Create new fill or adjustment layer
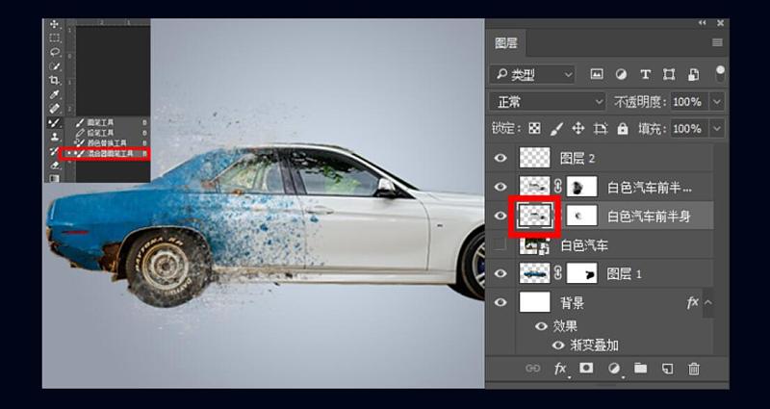 point(614,369)
